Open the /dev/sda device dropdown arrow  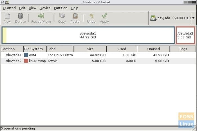[x=193, y=18]
